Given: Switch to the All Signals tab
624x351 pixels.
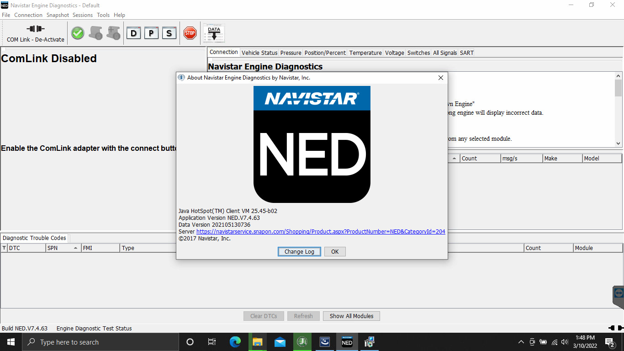Looking at the screenshot, I should (x=445, y=53).
